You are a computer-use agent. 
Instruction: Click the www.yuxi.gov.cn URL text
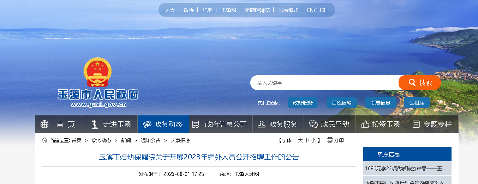(98, 104)
